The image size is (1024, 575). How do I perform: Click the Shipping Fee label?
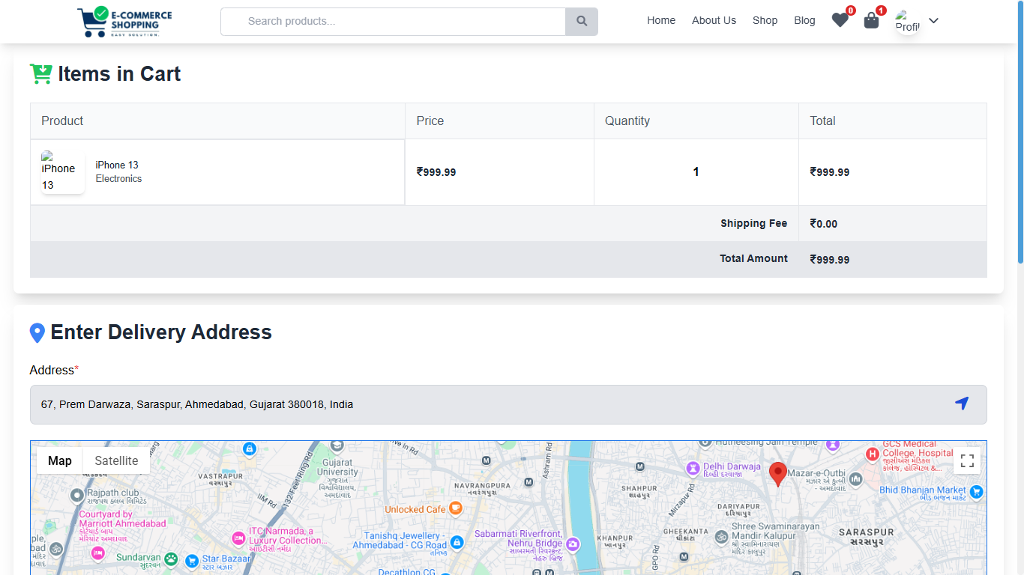(x=753, y=223)
